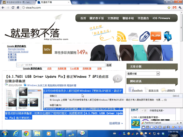Open Chrome's wrench settings menu
This screenshot has height=137, width=183.
tap(180, 8)
